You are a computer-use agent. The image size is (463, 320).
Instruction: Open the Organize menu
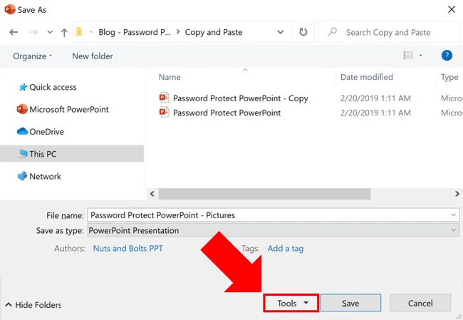[x=32, y=56]
